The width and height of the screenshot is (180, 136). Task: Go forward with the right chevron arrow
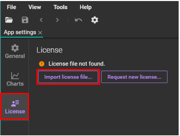coord(57,20)
